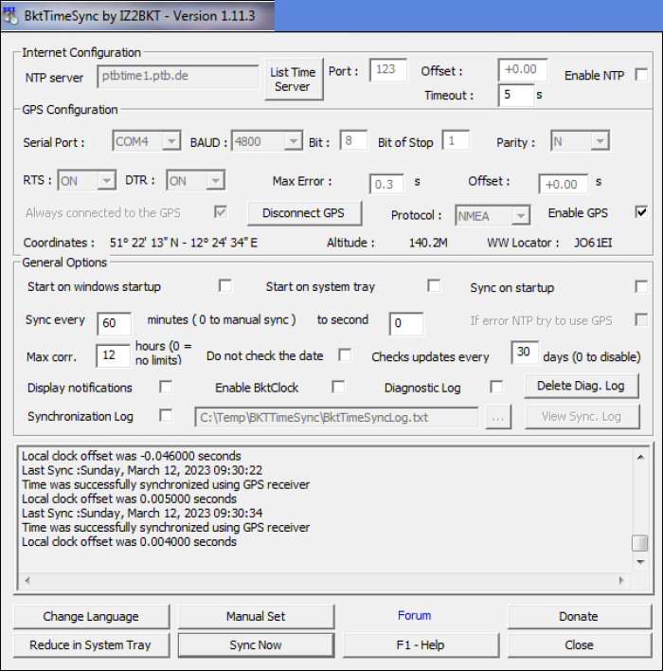This screenshot has height=671, width=663.
Task: Turn on Display notifications checkbox
Action: 166,387
